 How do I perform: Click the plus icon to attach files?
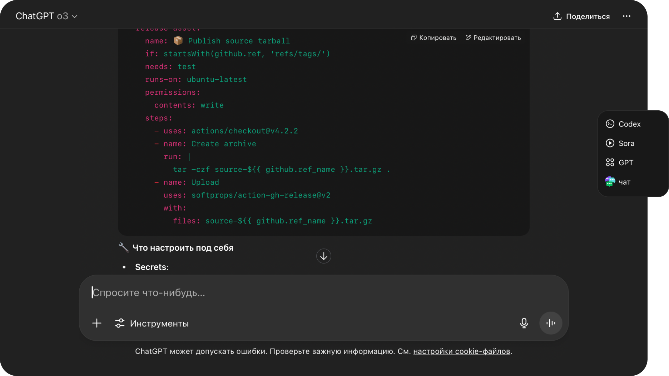(x=97, y=324)
